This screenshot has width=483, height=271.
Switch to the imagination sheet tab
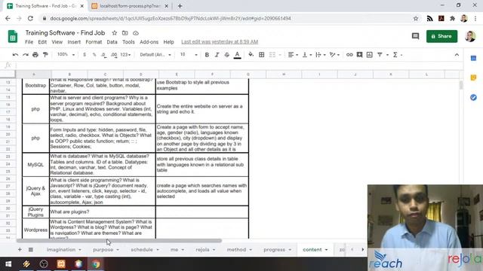[x=61, y=249]
